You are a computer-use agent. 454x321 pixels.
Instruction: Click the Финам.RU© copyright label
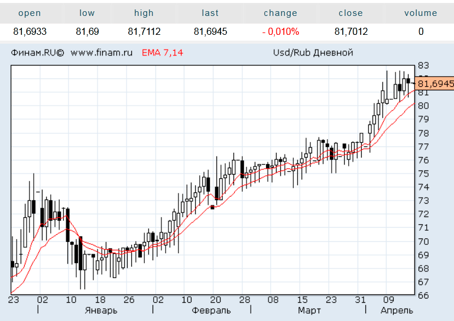37,53
